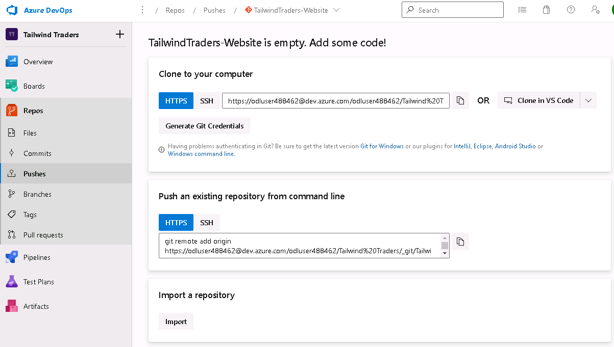
Task: Click Generate Git Credentials
Action: point(204,125)
